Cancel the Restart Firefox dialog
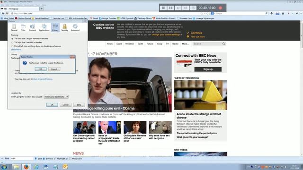Image resolution: width=303 pixels, height=170 pixels. coord(54,69)
